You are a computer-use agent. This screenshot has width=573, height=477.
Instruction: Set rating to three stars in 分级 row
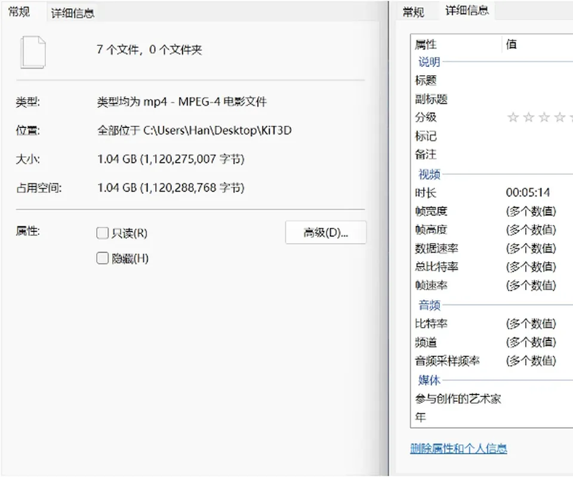tap(544, 118)
